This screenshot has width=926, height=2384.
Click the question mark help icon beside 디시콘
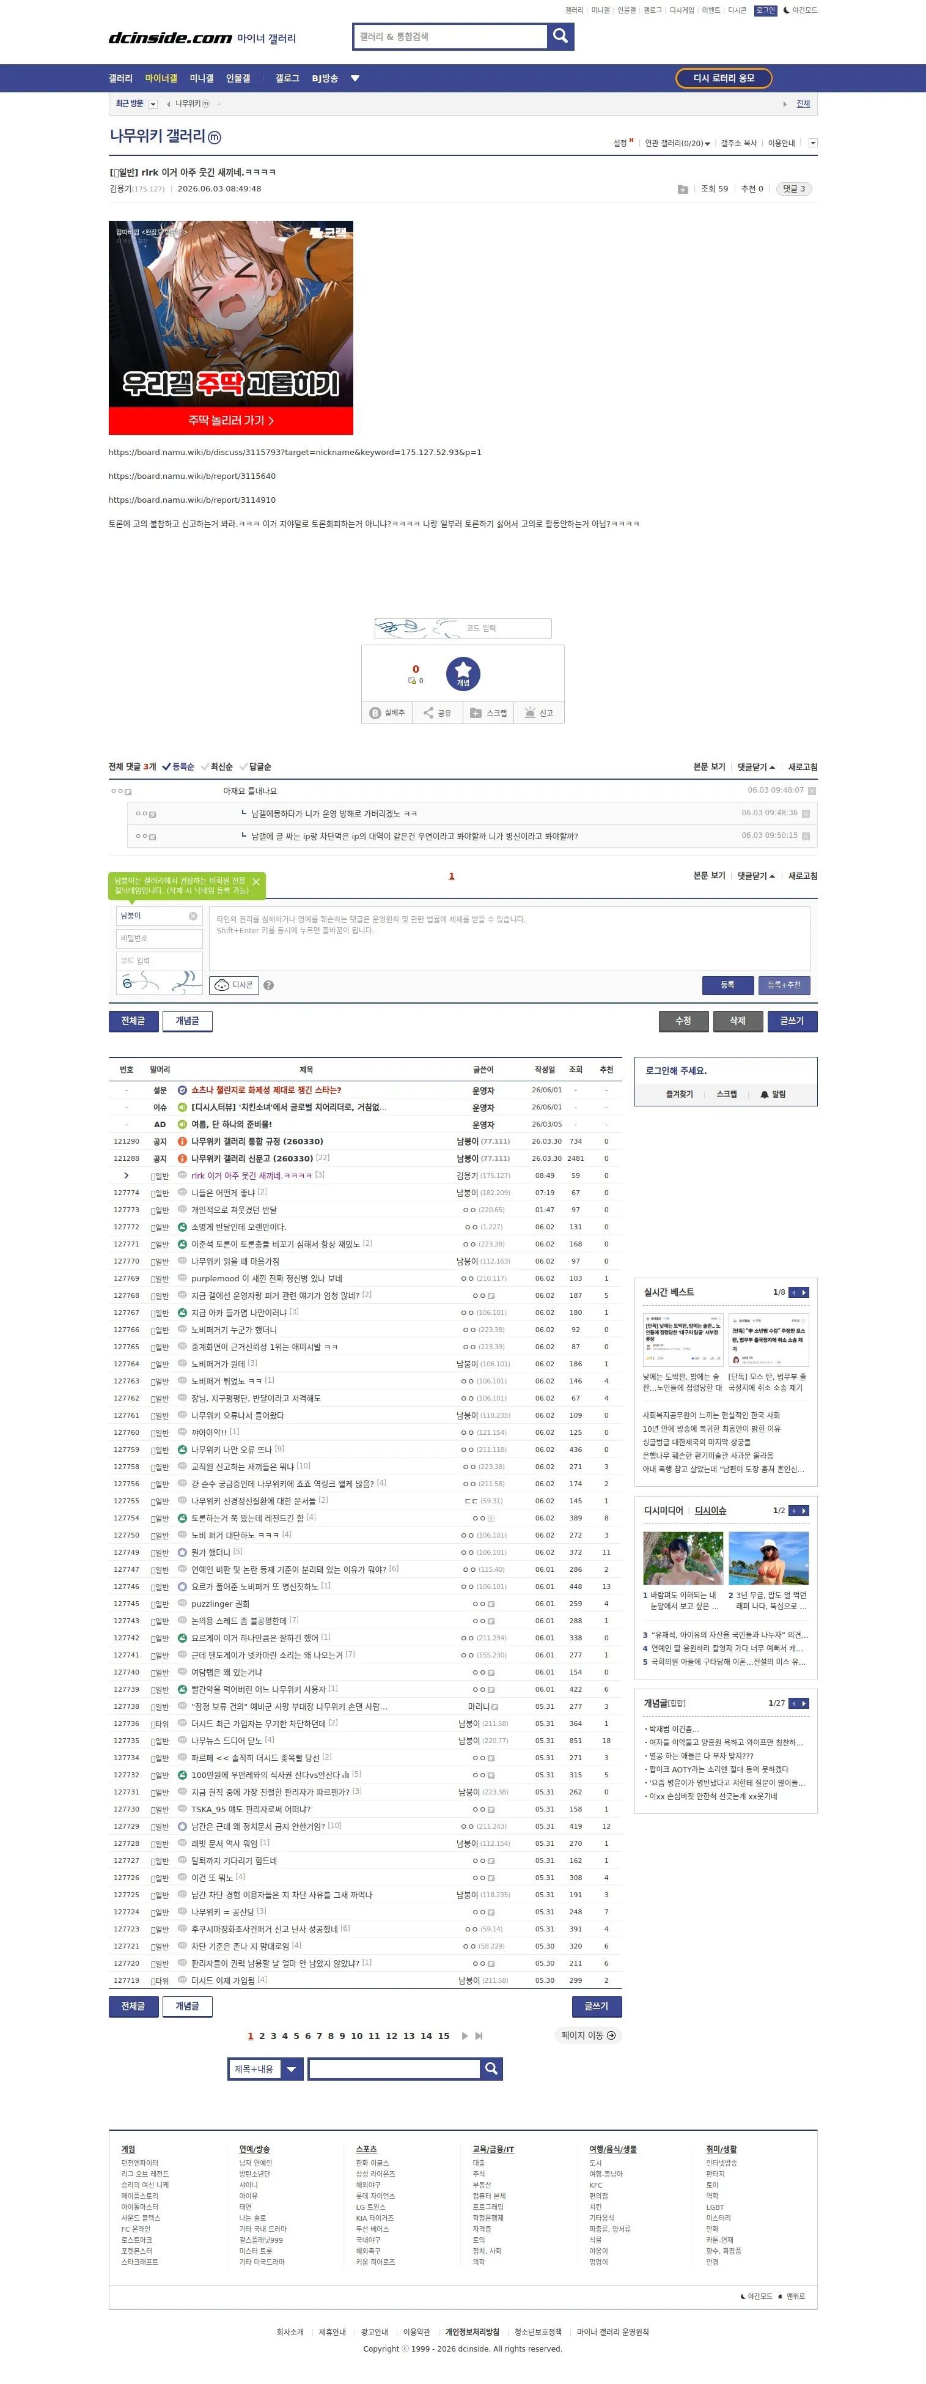coord(268,985)
